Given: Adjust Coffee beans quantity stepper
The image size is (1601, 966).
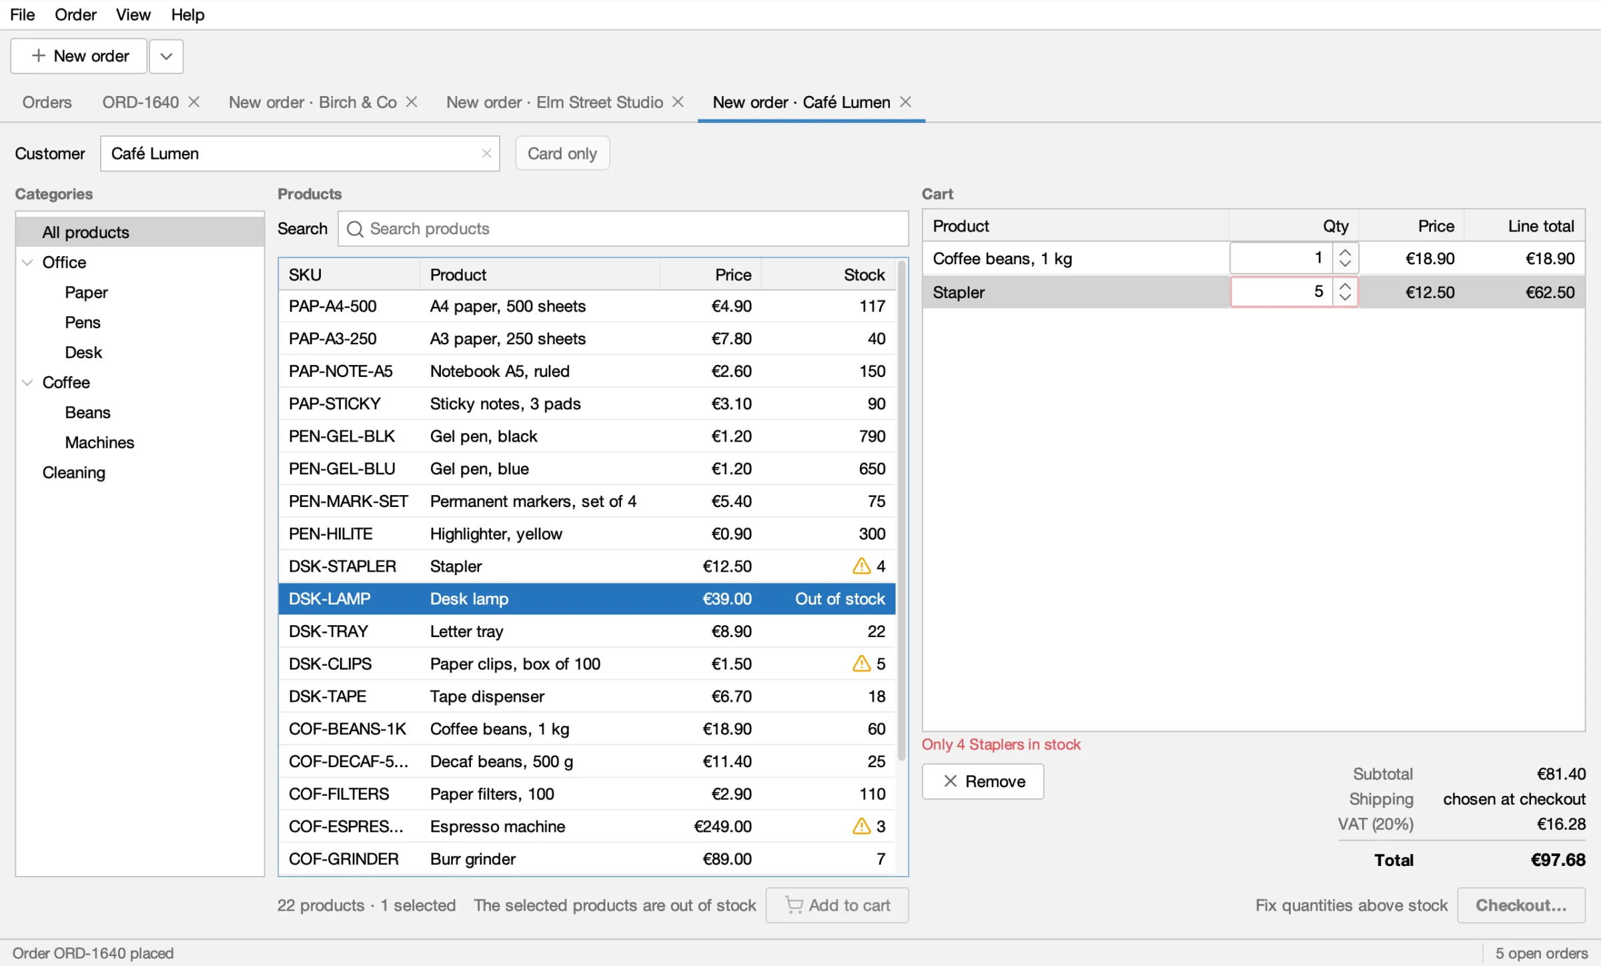Looking at the screenshot, I should click(1345, 258).
